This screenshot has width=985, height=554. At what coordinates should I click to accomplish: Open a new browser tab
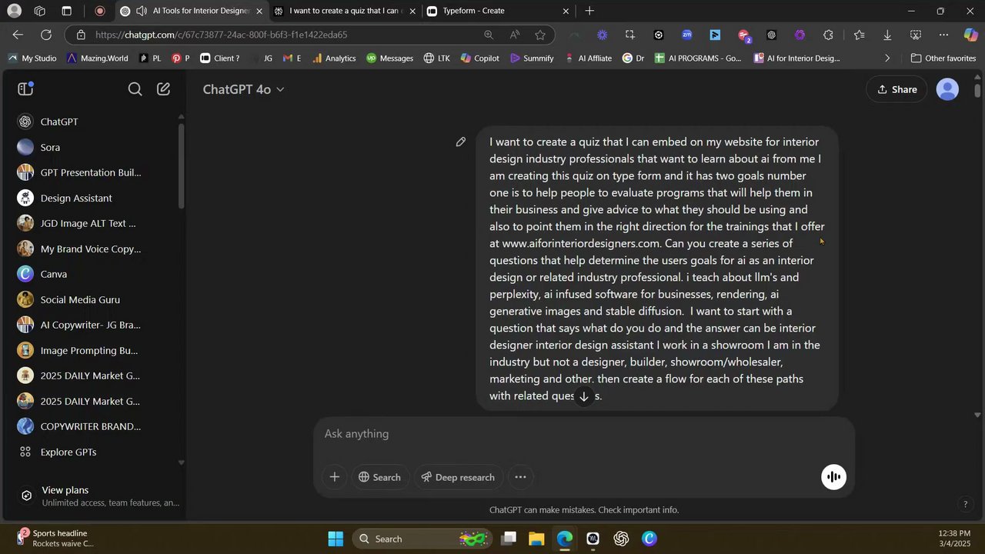(x=589, y=11)
